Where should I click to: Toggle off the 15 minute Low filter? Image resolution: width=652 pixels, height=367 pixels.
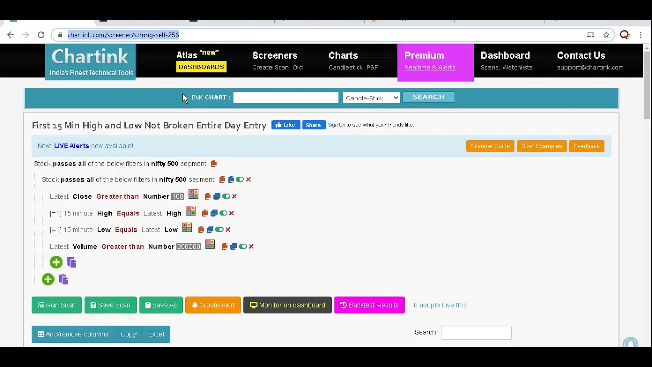click(219, 230)
